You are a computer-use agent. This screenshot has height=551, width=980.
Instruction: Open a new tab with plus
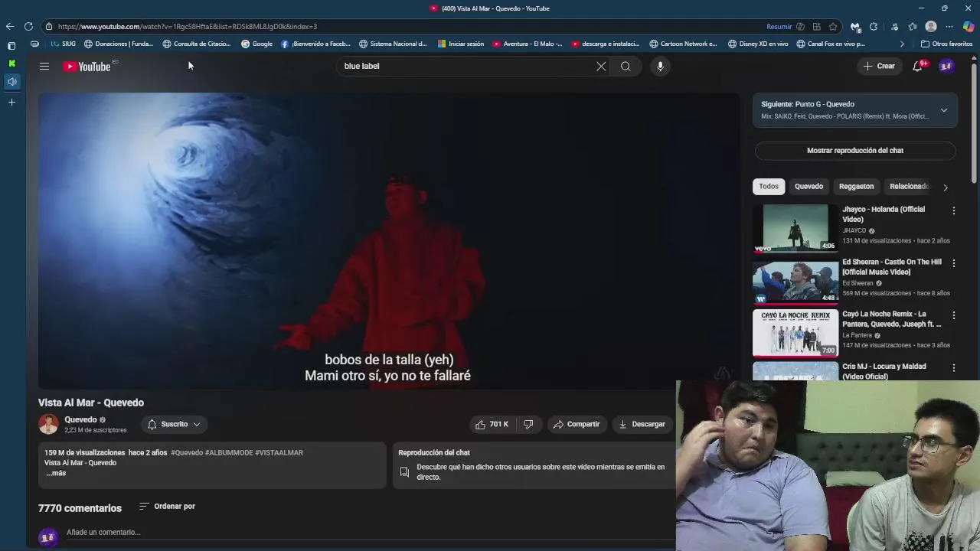pyautogui.click(x=11, y=102)
